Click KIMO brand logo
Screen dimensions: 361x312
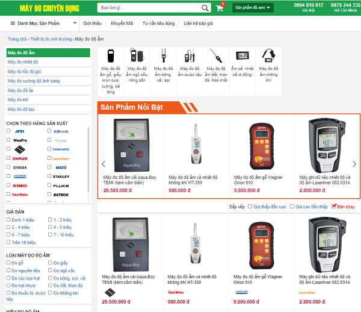pos(20,186)
